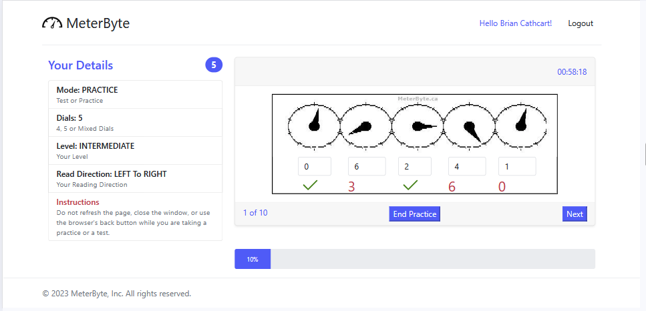This screenshot has height=311, width=646.
Task: Click the fifth meter dial
Action: (x=520, y=125)
